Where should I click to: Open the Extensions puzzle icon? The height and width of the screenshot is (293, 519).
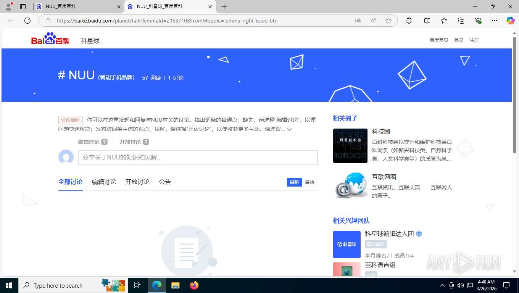pos(409,21)
